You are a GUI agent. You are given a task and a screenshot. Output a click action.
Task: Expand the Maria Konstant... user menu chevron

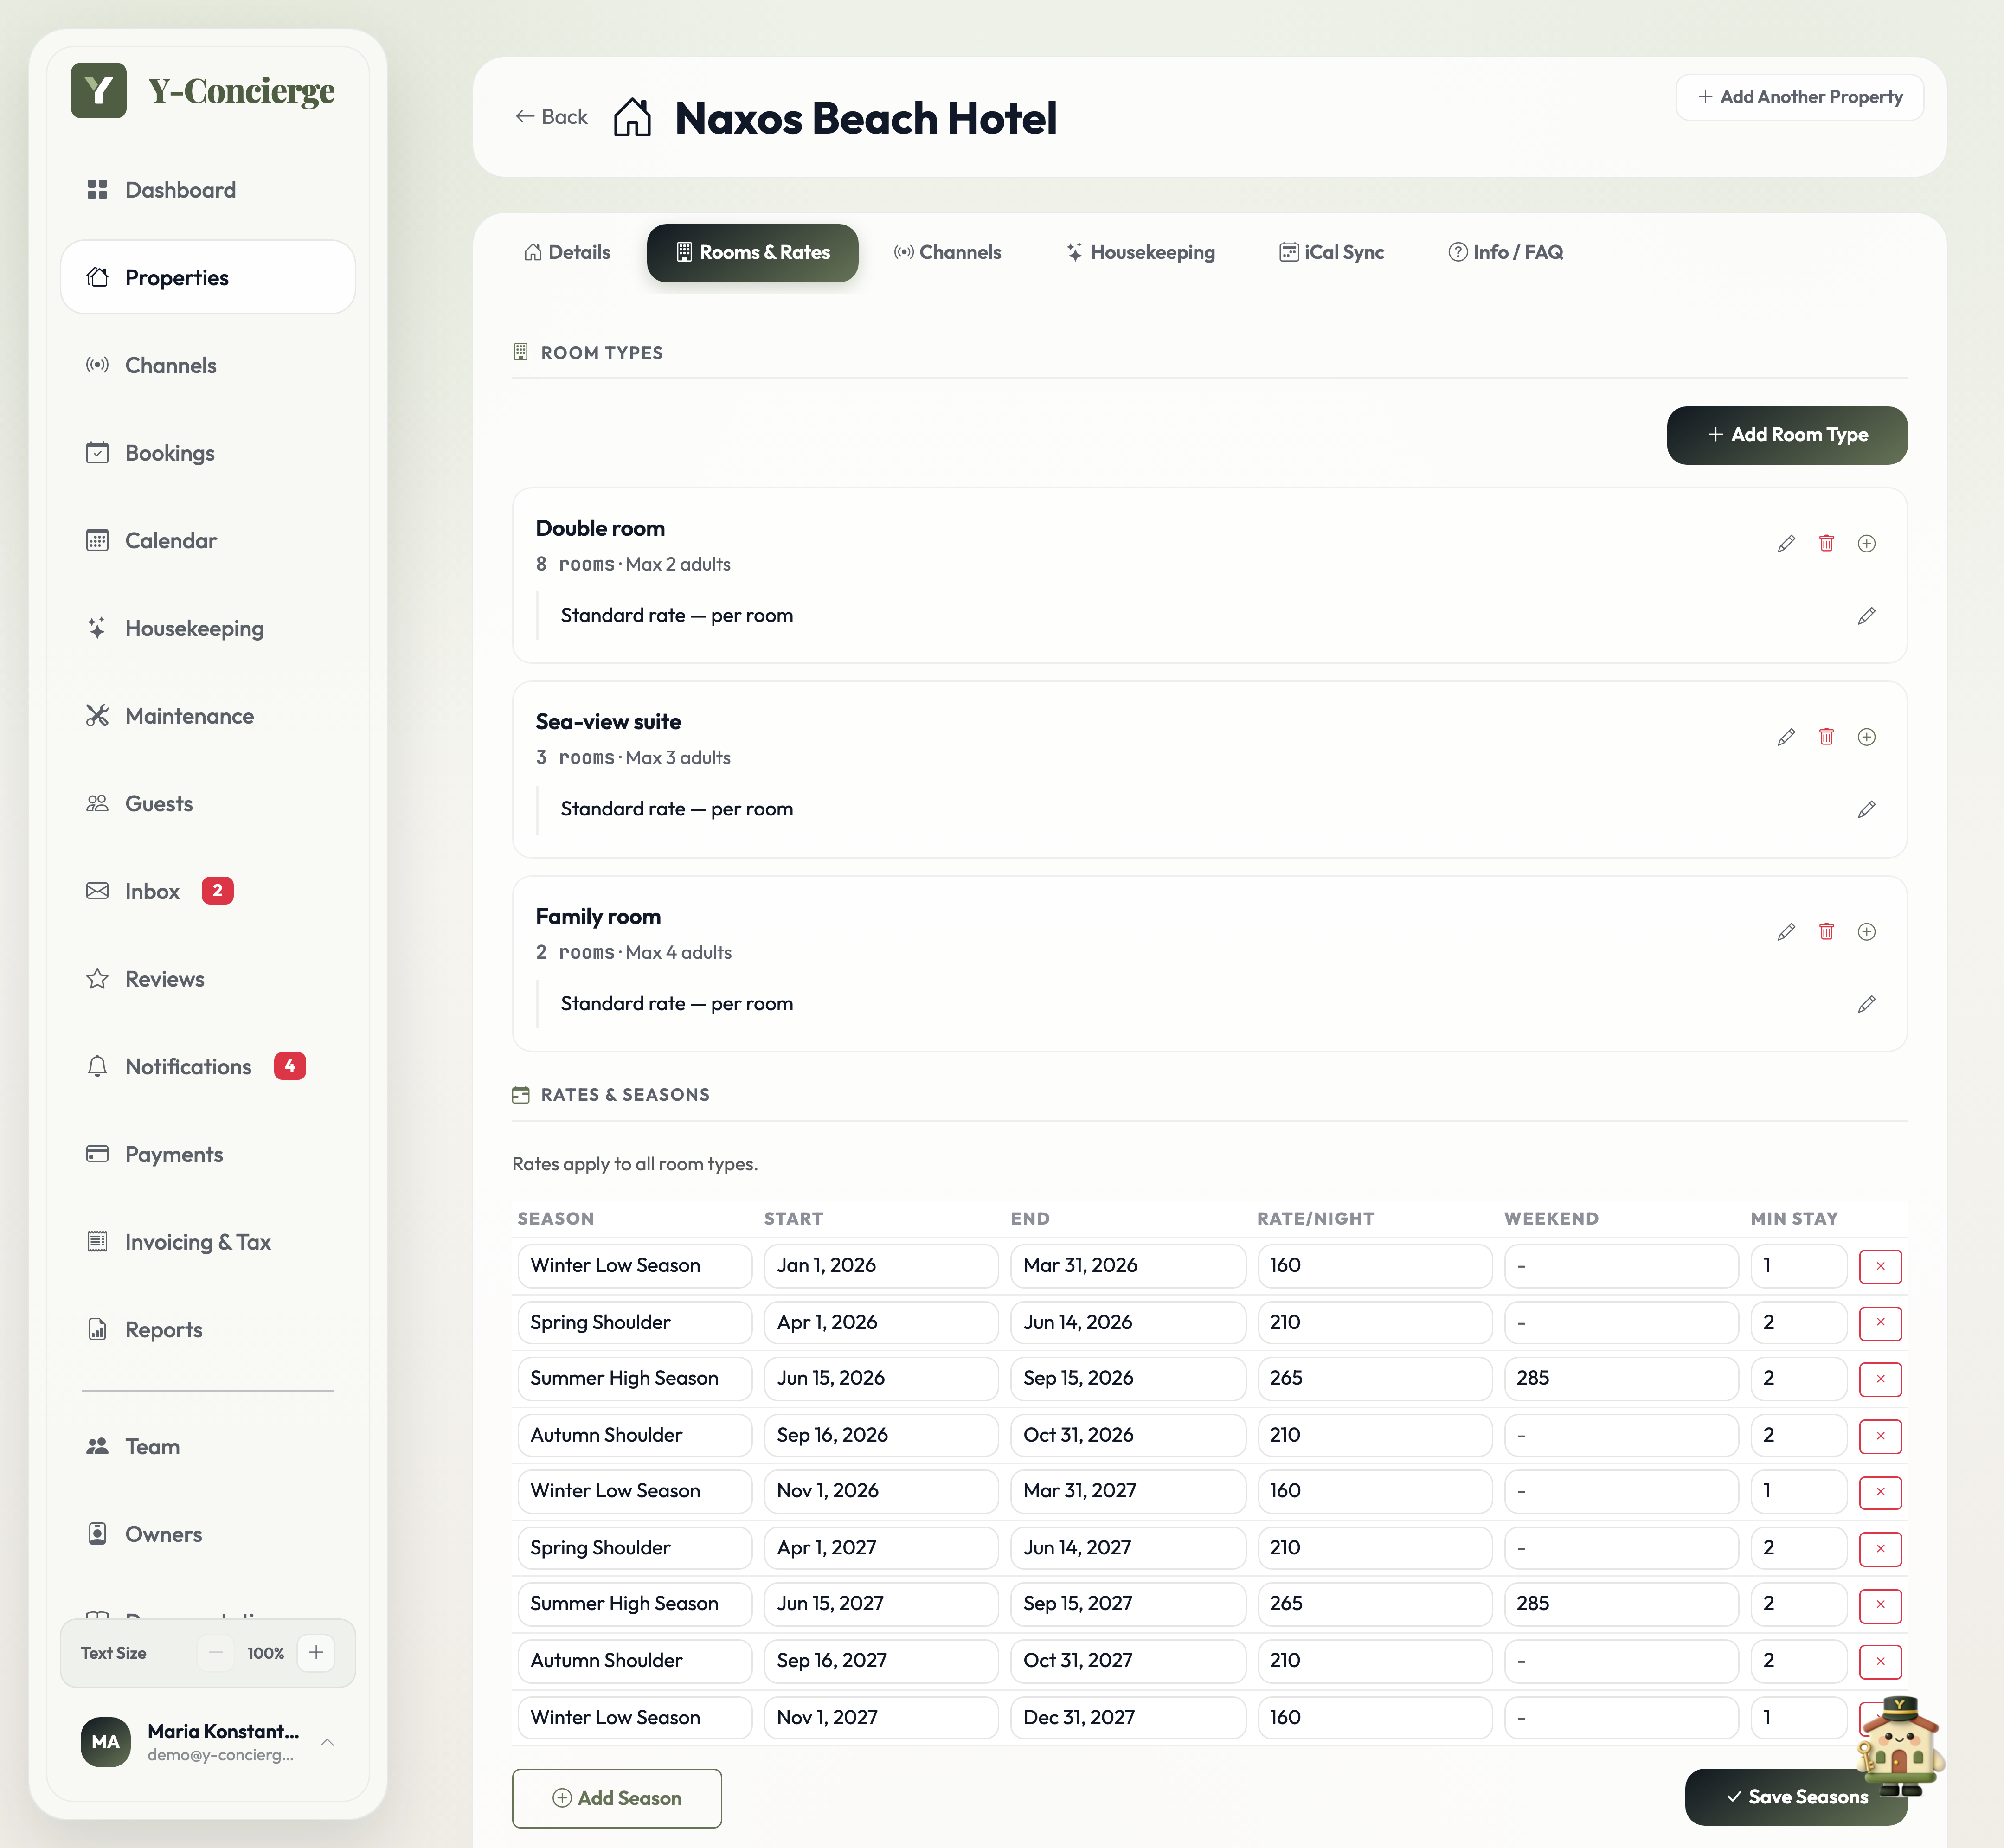pos(327,1742)
